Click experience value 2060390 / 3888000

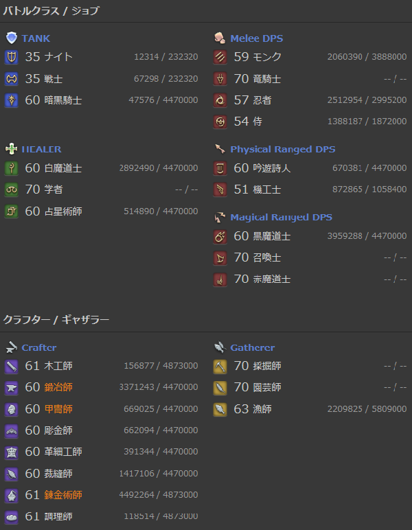coord(367,57)
